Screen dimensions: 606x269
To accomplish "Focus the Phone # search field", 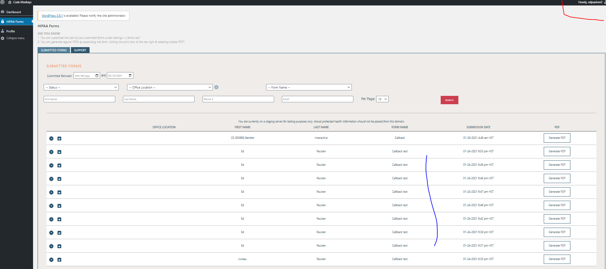I will pyautogui.click(x=238, y=99).
